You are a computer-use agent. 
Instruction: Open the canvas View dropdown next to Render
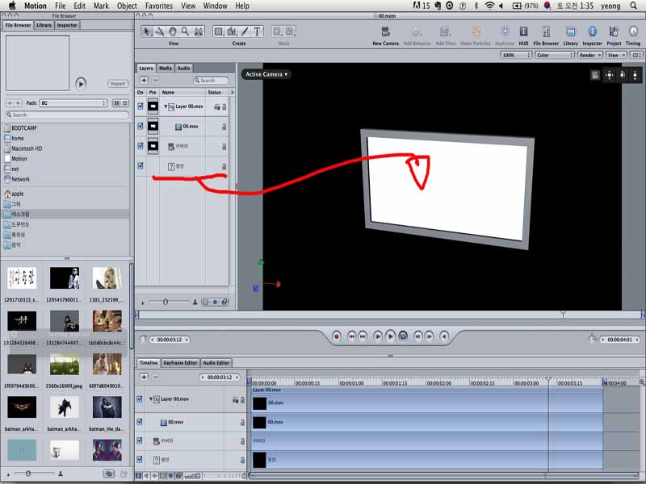(616, 55)
